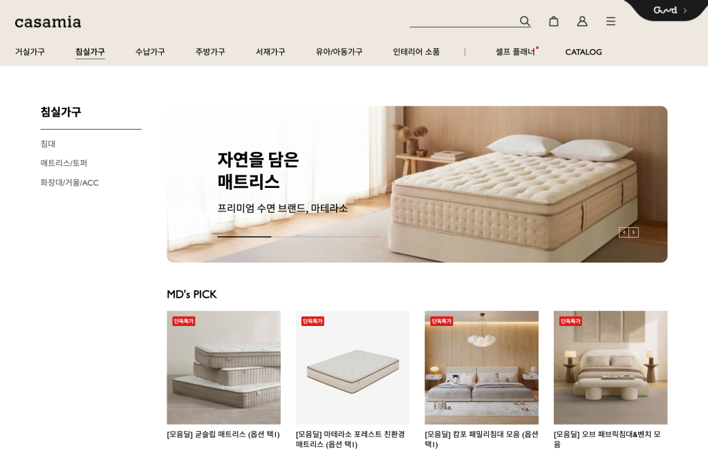Open the 주방가구 category
Viewport: 708px width, 451px height.
click(210, 52)
